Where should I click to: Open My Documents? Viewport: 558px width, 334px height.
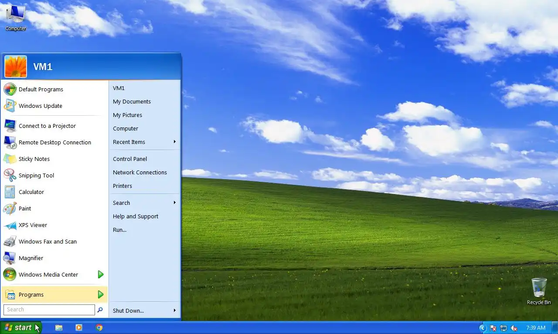tap(144, 101)
